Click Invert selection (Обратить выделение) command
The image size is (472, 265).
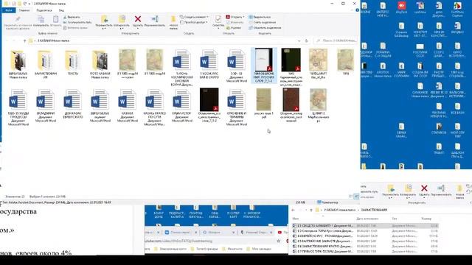pos(265,28)
